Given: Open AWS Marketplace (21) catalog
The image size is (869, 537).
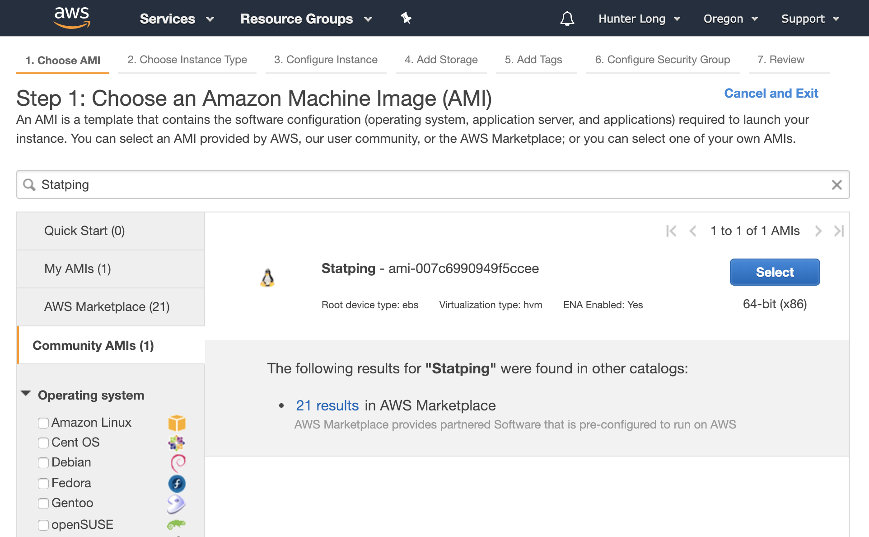Looking at the screenshot, I should click(111, 307).
